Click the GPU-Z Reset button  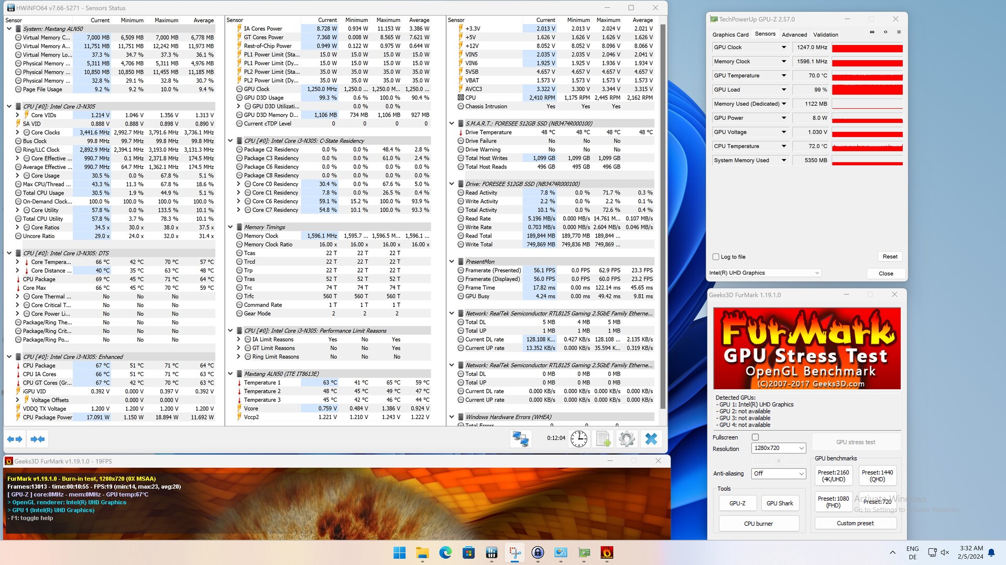[890, 257]
